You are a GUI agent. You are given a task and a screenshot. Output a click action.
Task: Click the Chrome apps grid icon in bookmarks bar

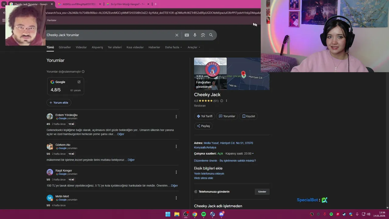click(x=4, y=20)
